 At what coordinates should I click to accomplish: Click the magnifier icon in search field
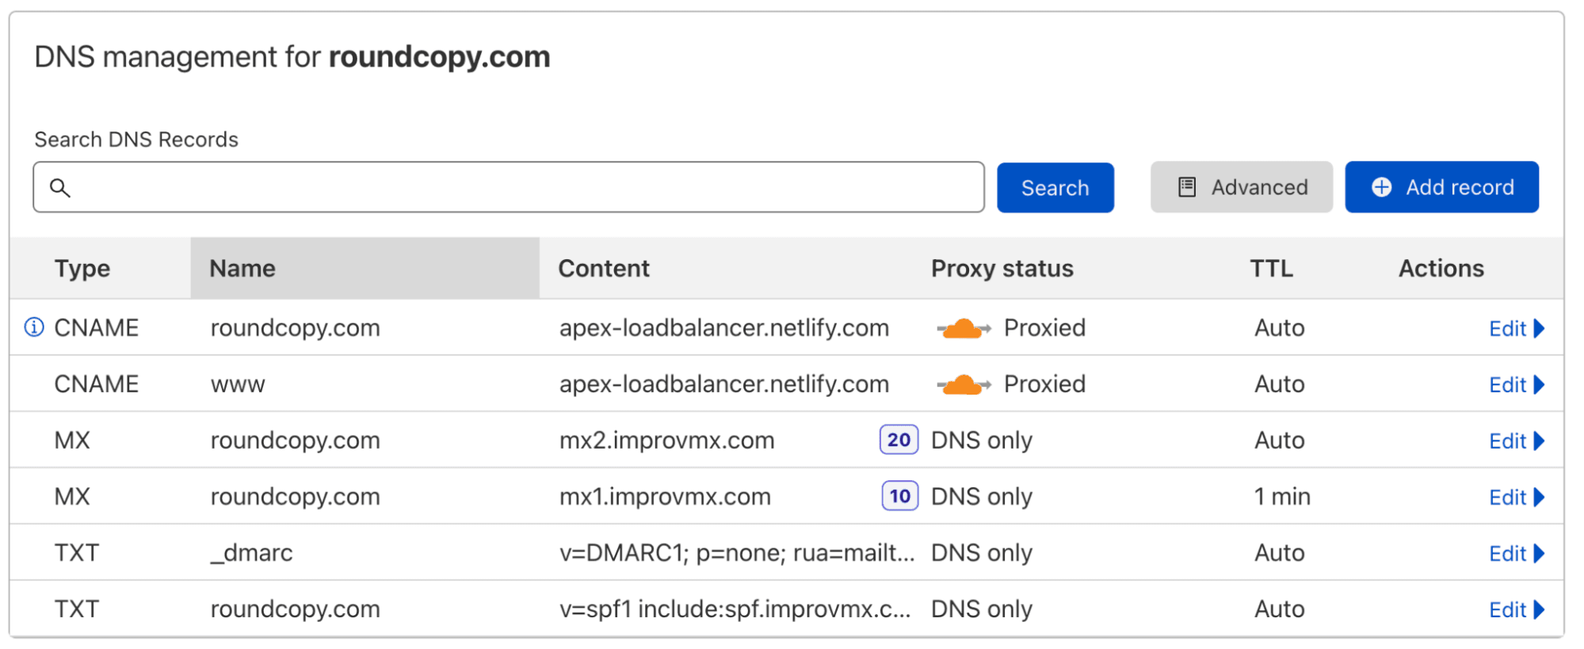[x=60, y=188]
